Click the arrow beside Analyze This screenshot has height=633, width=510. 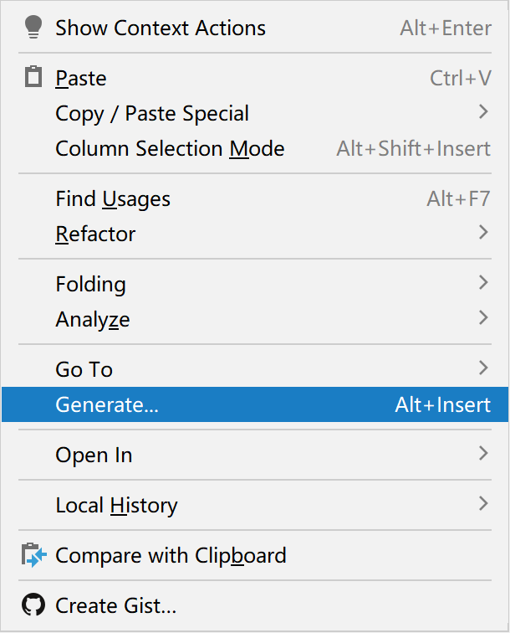[483, 318]
